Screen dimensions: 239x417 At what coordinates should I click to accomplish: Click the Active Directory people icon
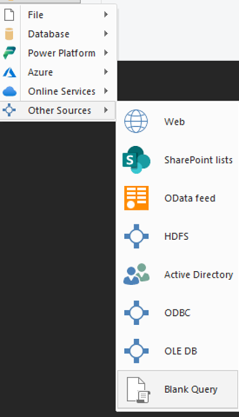click(x=136, y=274)
